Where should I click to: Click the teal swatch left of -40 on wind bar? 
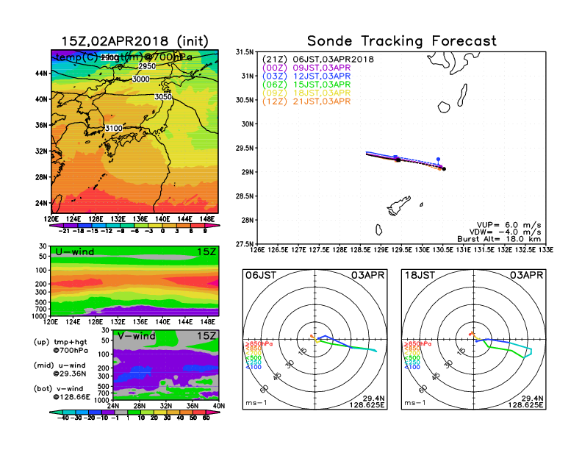coord(56,412)
